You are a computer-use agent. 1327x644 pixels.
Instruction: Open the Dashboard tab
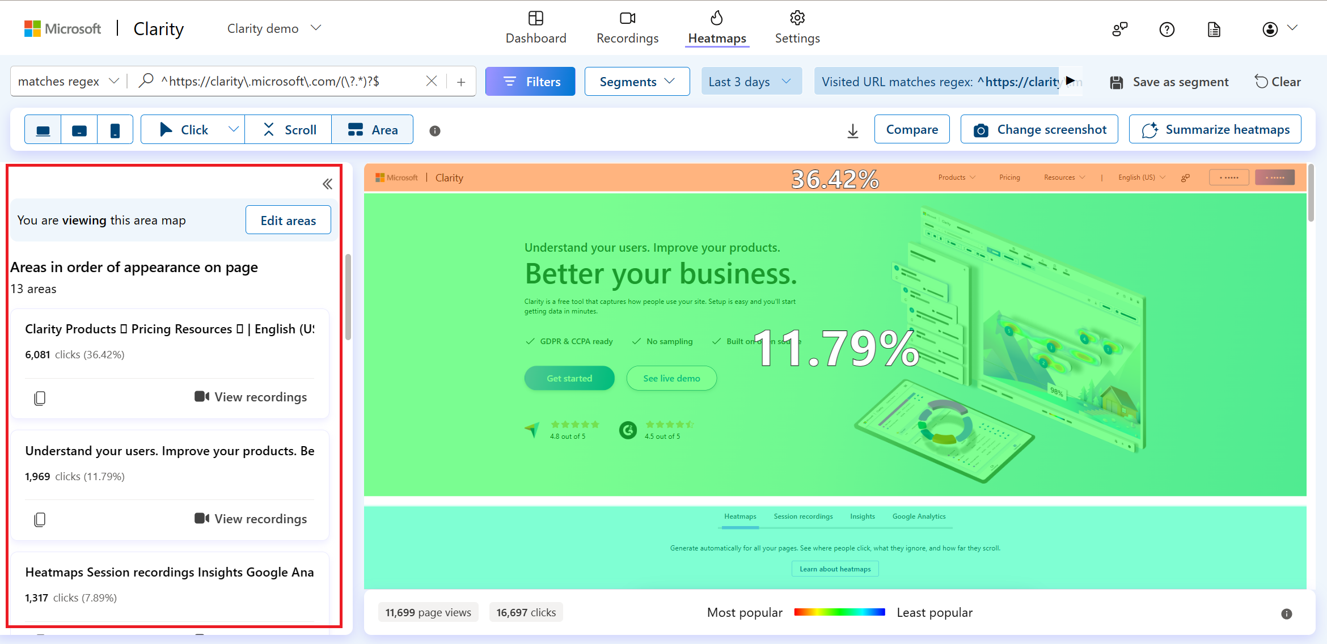point(536,28)
